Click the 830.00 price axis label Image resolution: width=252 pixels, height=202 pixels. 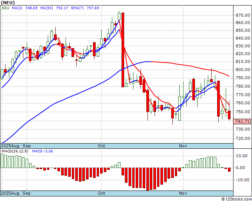click(243, 46)
